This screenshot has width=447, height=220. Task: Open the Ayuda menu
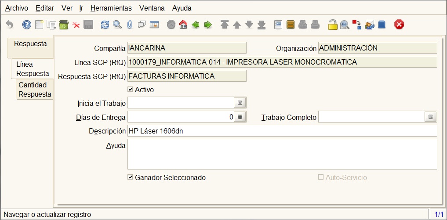pos(182,8)
